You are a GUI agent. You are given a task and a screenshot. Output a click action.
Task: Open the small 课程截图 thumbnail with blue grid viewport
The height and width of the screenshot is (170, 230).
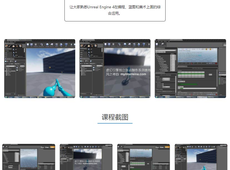[29, 157]
